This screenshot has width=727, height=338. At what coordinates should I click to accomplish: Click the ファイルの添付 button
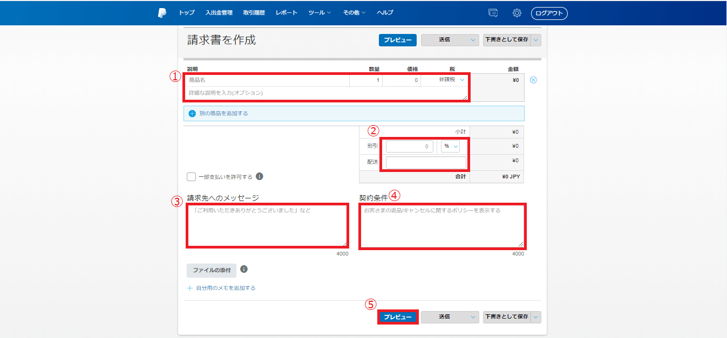pyautogui.click(x=212, y=270)
